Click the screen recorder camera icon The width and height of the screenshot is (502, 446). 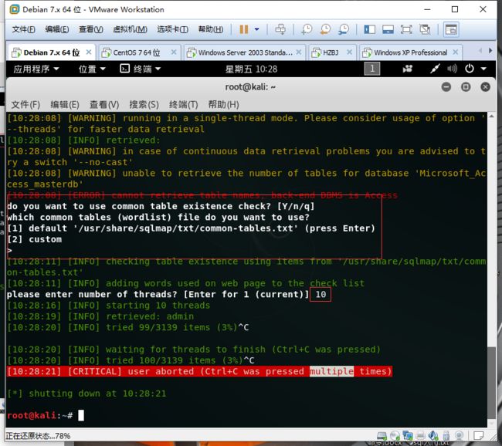click(x=408, y=69)
